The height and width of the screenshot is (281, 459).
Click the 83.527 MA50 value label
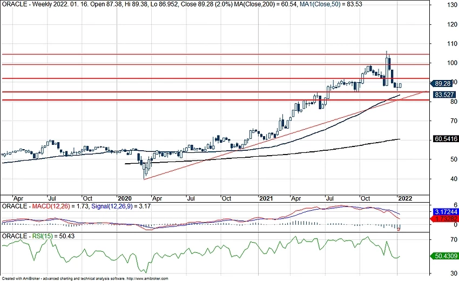(444, 95)
